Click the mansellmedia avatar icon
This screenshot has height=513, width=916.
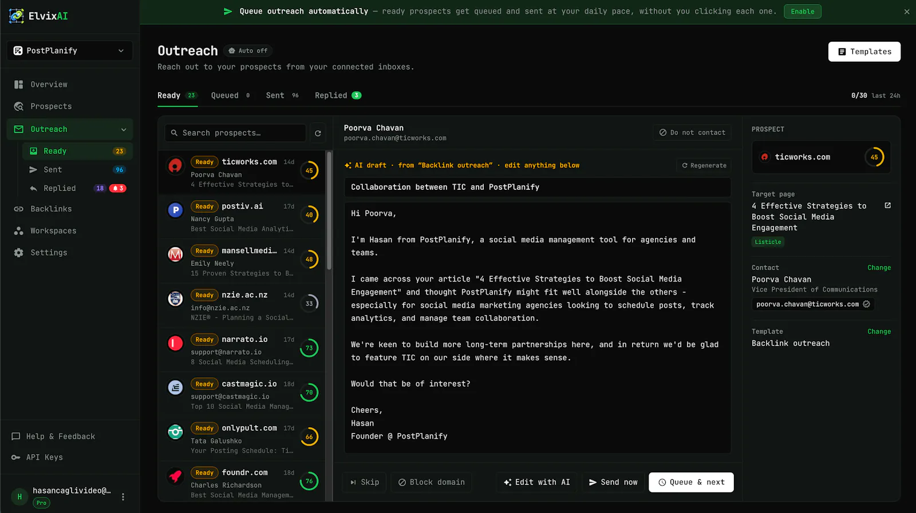[175, 254]
